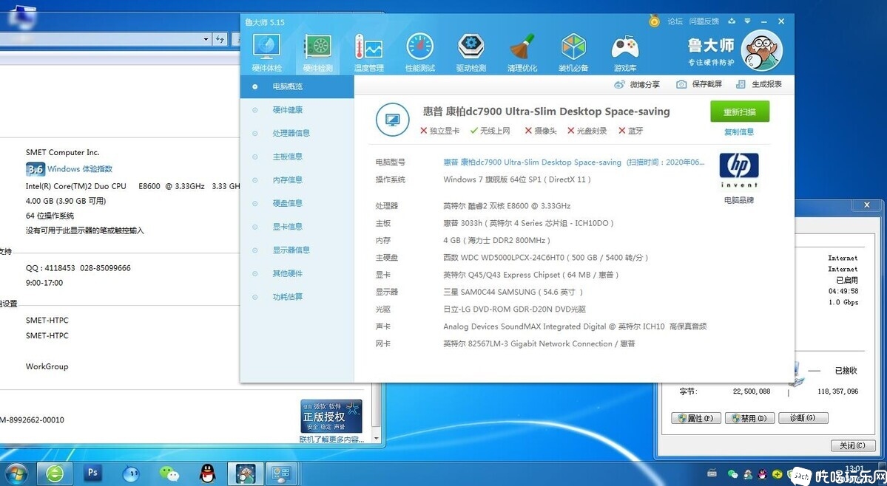Image resolution: width=887 pixels, height=486 pixels.
Task: Open the blue smiley face taskbar icon
Action: click(x=131, y=473)
